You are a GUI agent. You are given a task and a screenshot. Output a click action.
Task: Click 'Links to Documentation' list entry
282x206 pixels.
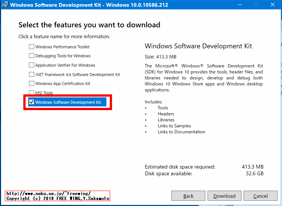pyautogui.click(x=182, y=132)
